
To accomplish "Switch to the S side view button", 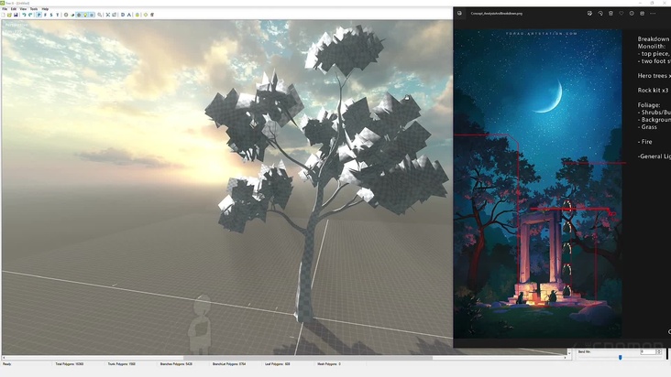I will [51, 15].
